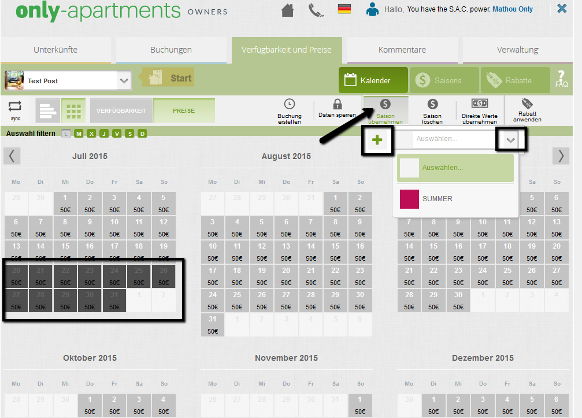Toggle the M weekday filter
The image size is (582, 418).
tap(79, 134)
